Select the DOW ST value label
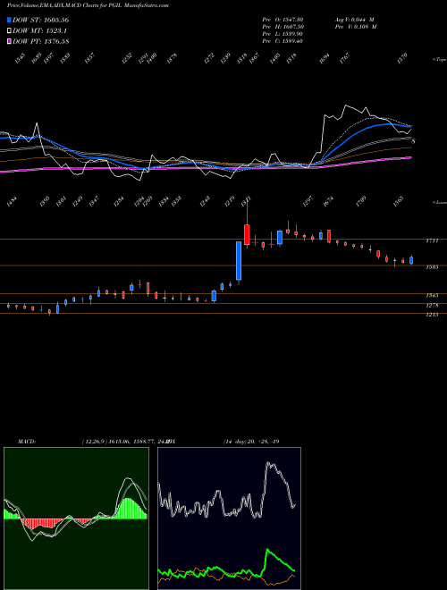This screenshot has height=590, width=447. coord(40,20)
